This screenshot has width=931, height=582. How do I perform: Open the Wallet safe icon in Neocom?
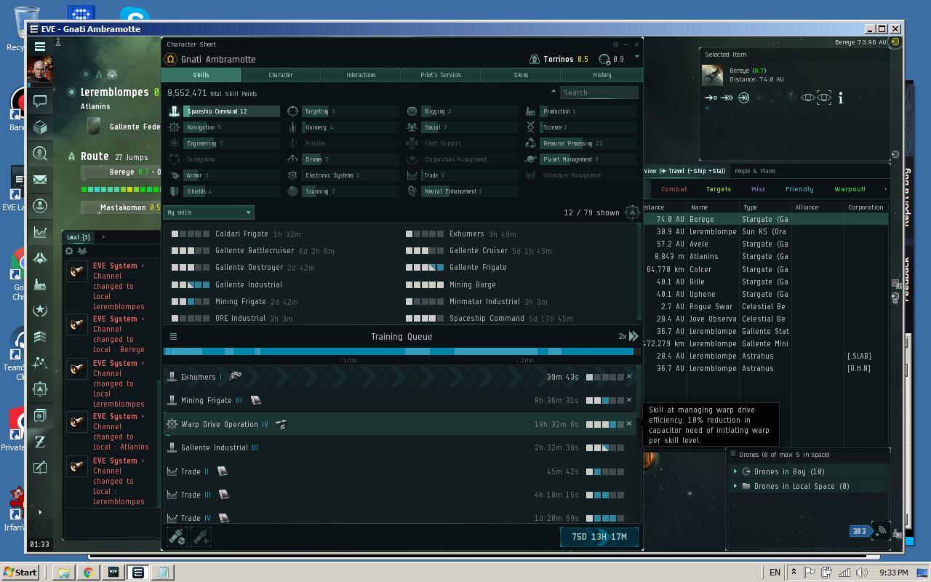[40, 415]
